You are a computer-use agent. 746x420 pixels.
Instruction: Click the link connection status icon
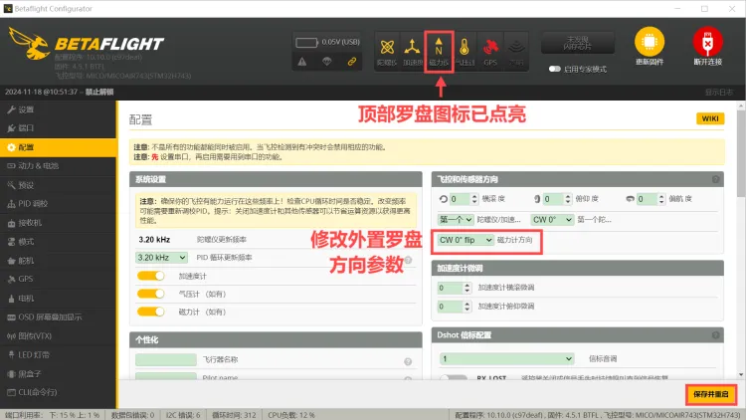352,62
